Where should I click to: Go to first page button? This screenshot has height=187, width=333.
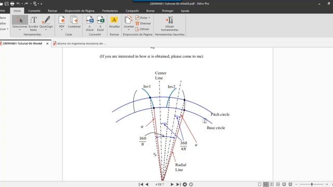point(141,184)
